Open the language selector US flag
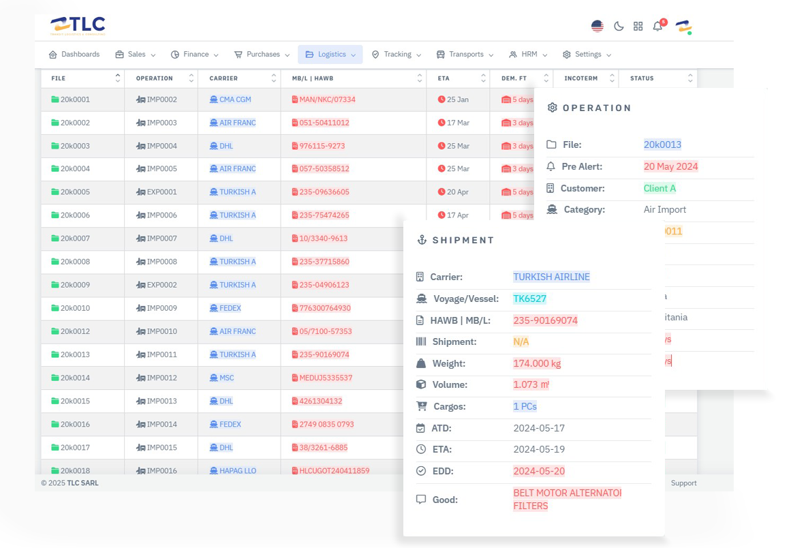The height and width of the screenshot is (548, 806). (598, 27)
